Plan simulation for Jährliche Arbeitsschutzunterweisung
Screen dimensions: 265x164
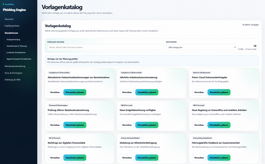(x=147, y=92)
